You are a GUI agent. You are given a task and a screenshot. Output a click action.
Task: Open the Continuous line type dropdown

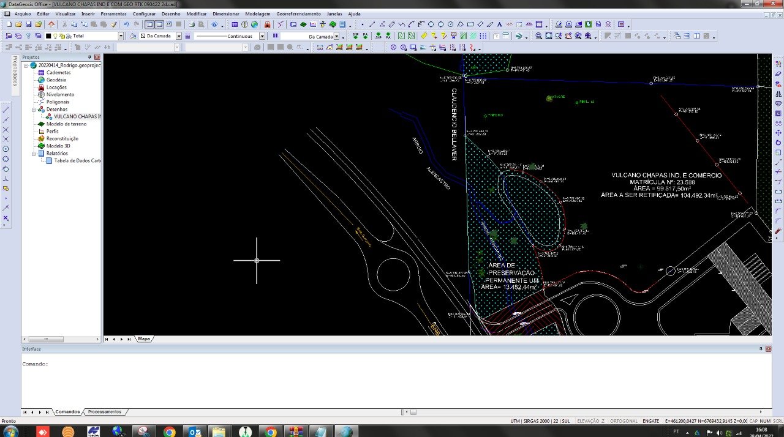pyautogui.click(x=262, y=36)
